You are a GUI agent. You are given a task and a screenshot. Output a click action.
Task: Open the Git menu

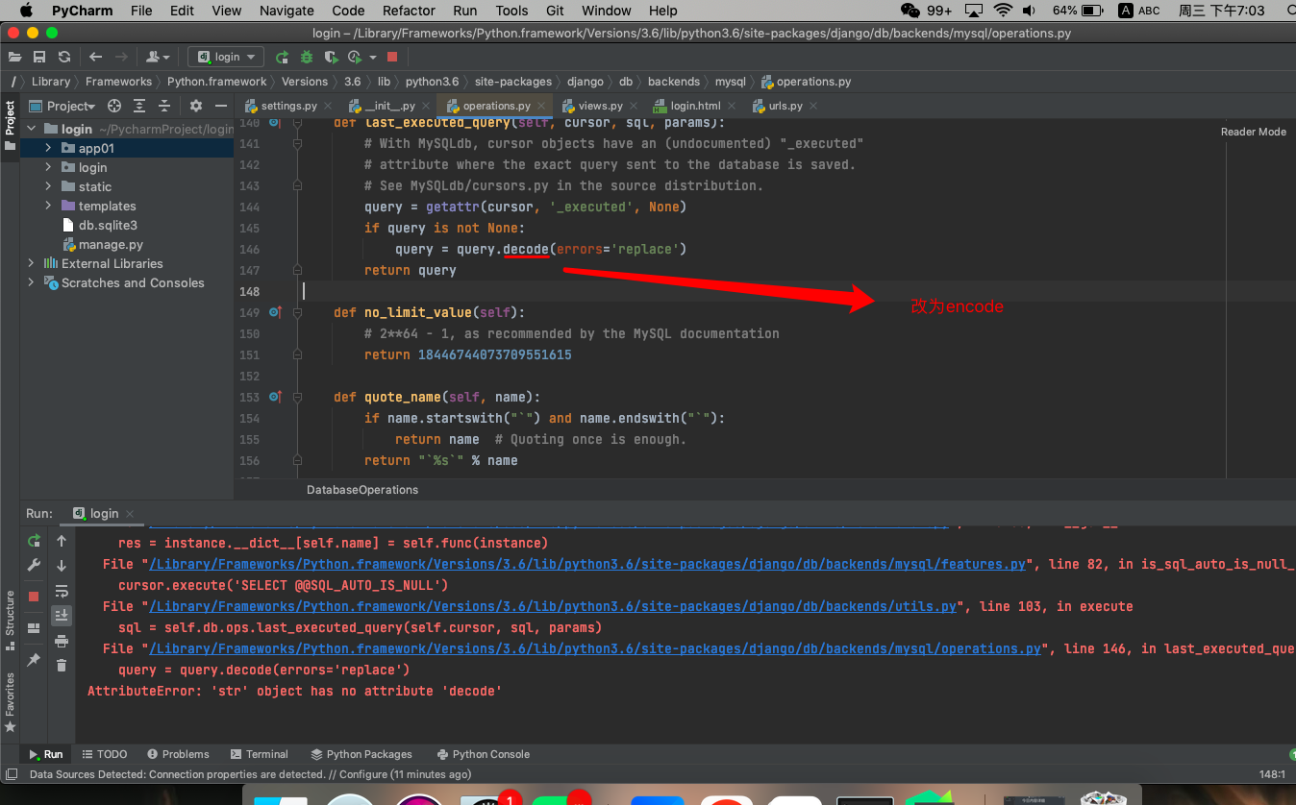pos(555,11)
